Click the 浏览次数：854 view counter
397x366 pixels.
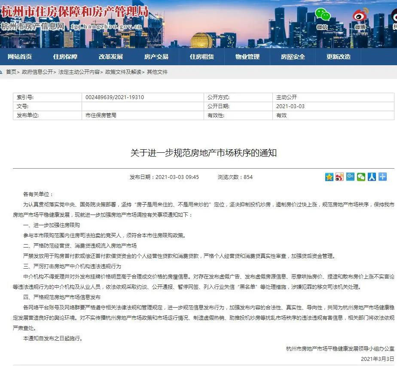pyautogui.click(x=235, y=177)
